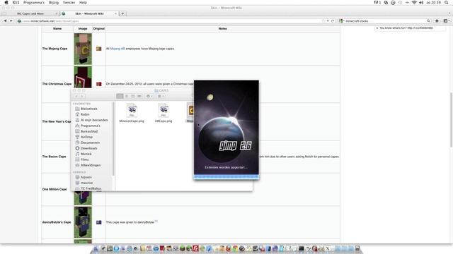Click dannyBstyle's Cape preview image
This screenshot has height=254, width=453.
click(83, 222)
